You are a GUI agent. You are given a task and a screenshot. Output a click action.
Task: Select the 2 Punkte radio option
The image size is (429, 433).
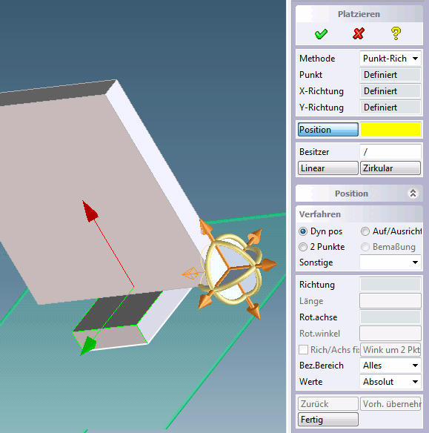[303, 247]
